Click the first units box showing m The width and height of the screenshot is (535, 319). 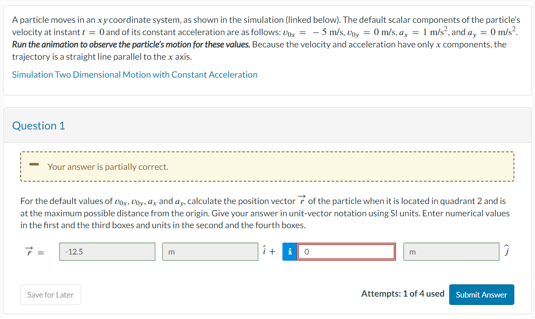point(210,251)
